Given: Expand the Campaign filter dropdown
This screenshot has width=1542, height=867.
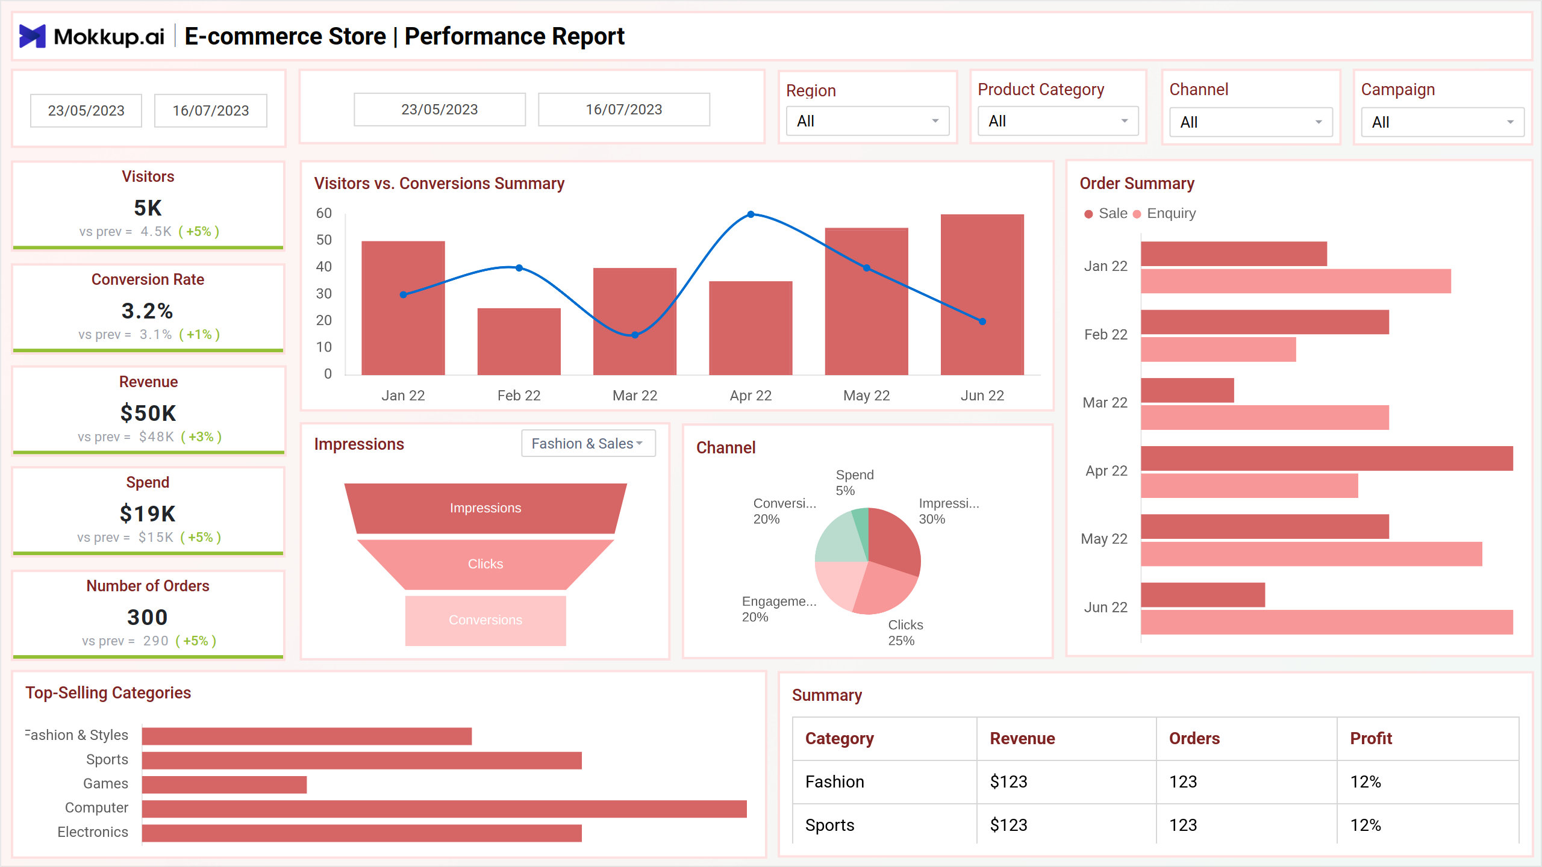Looking at the screenshot, I should 1442,122.
